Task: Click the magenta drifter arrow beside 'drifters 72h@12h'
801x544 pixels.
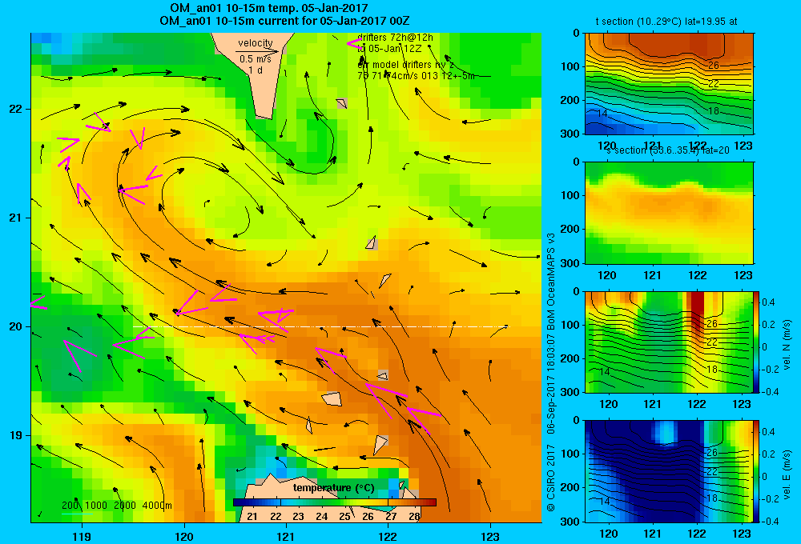Action: (353, 43)
